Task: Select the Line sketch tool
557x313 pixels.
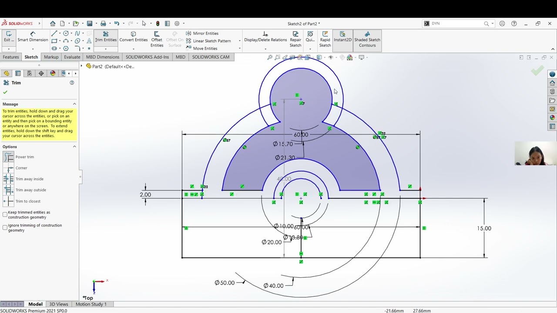Action: 54,33
